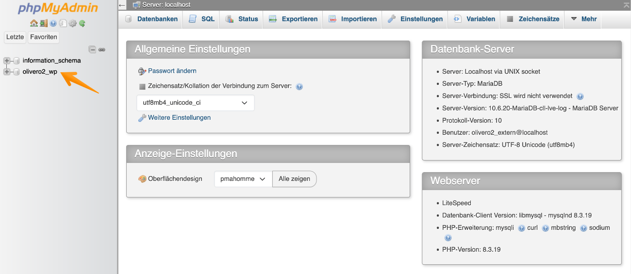631x274 pixels.
Task: Go to the Importieren tab
Action: point(352,19)
